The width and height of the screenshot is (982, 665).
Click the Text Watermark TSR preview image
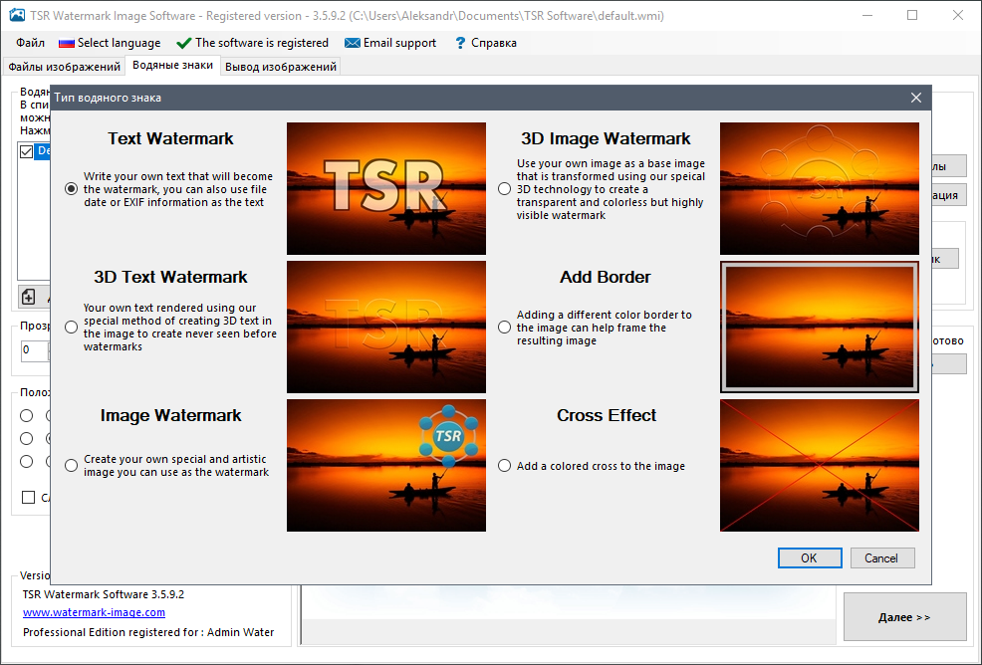[386, 188]
